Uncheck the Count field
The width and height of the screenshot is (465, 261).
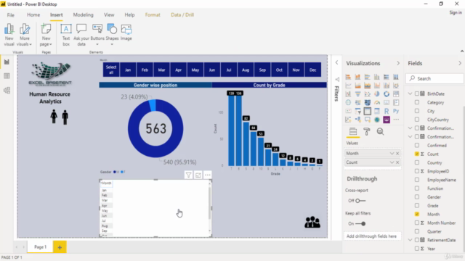click(x=417, y=154)
